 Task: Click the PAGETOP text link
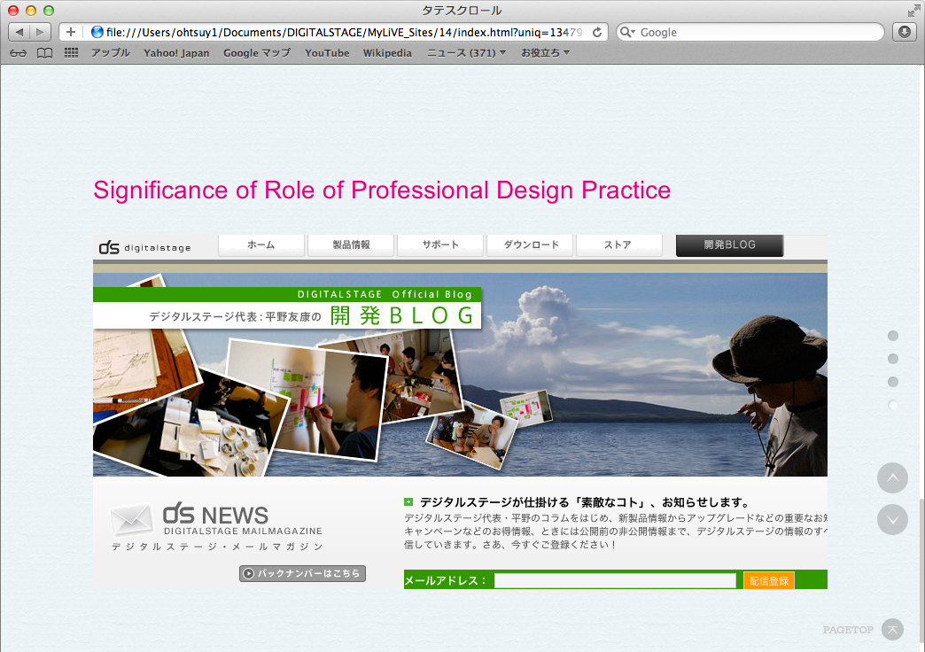(848, 630)
